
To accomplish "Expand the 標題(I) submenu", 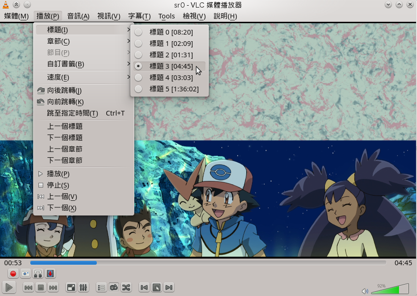I will (x=84, y=30).
